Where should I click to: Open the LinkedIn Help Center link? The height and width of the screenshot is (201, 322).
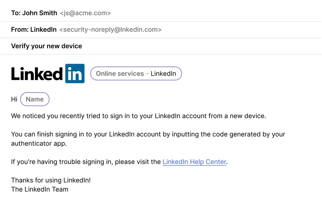click(194, 162)
